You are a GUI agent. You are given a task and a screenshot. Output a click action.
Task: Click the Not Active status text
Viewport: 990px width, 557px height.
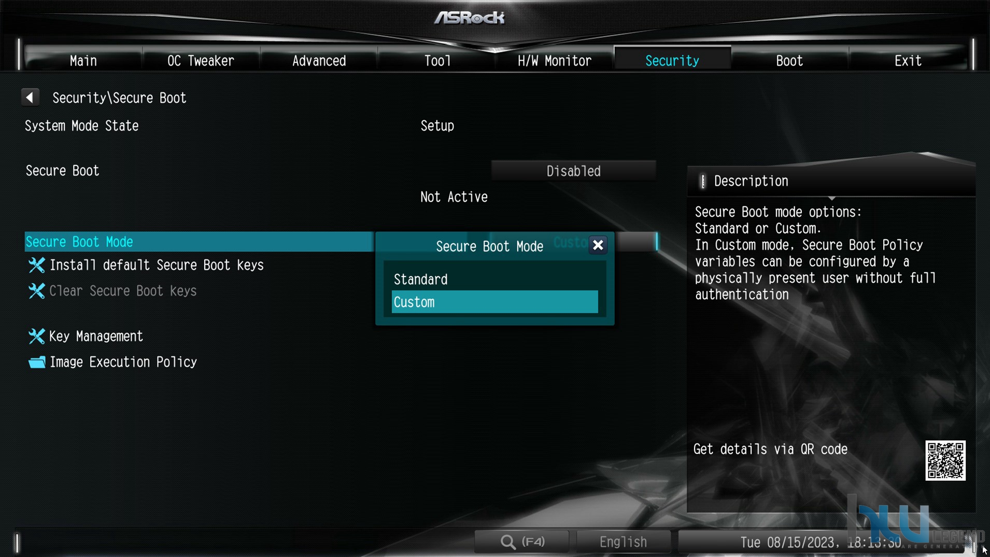454,197
